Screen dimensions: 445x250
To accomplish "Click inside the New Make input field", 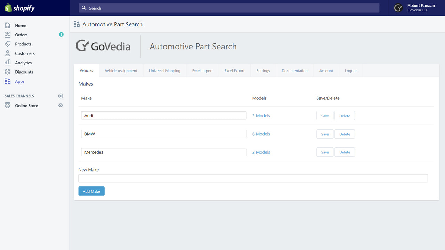I will [253, 178].
